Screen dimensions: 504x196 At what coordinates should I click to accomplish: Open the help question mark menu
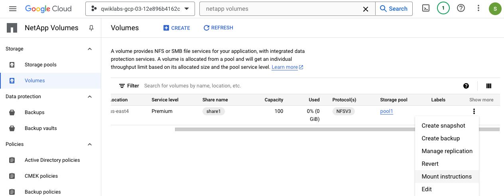(461, 8)
